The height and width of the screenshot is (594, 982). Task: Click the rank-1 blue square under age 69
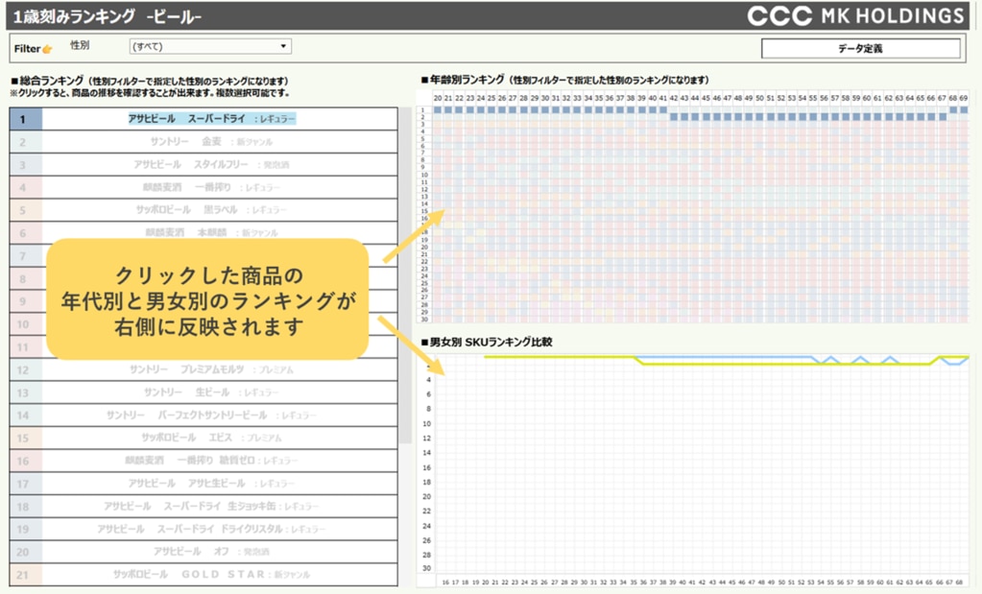point(963,109)
